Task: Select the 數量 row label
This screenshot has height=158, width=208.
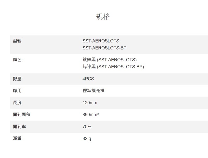Action: 17,79
